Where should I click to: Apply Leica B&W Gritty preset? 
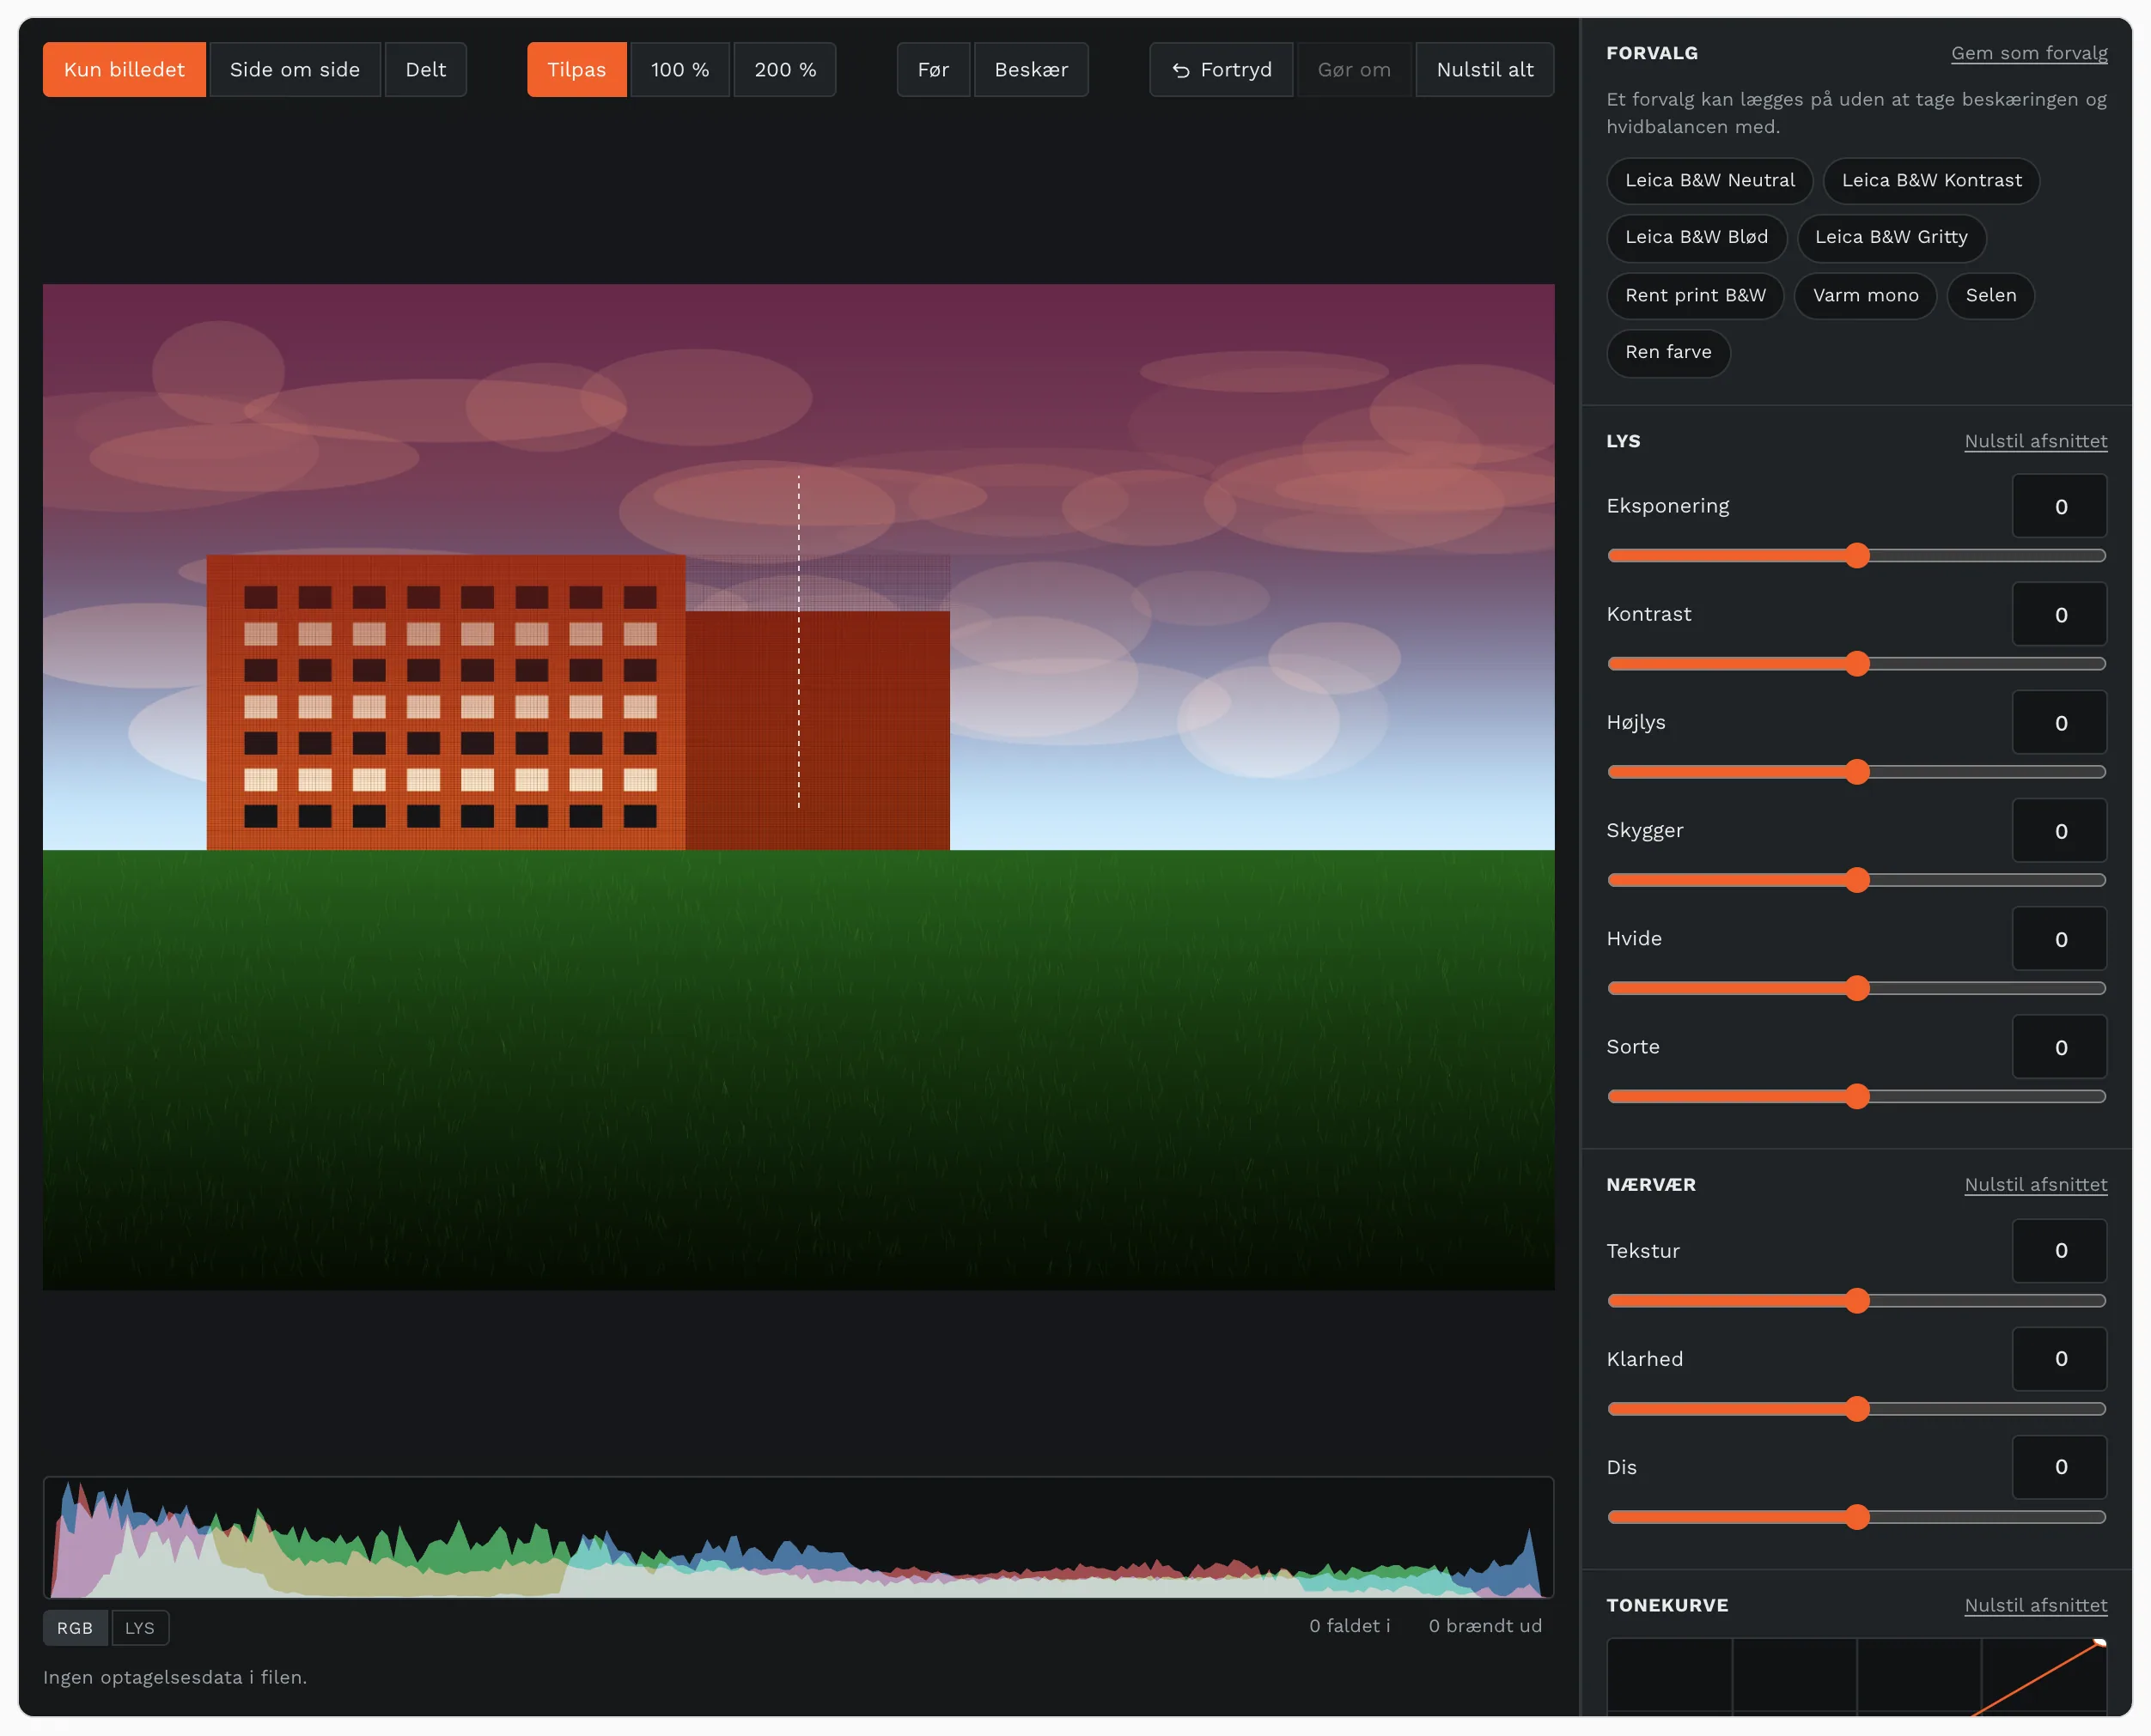1891,237
